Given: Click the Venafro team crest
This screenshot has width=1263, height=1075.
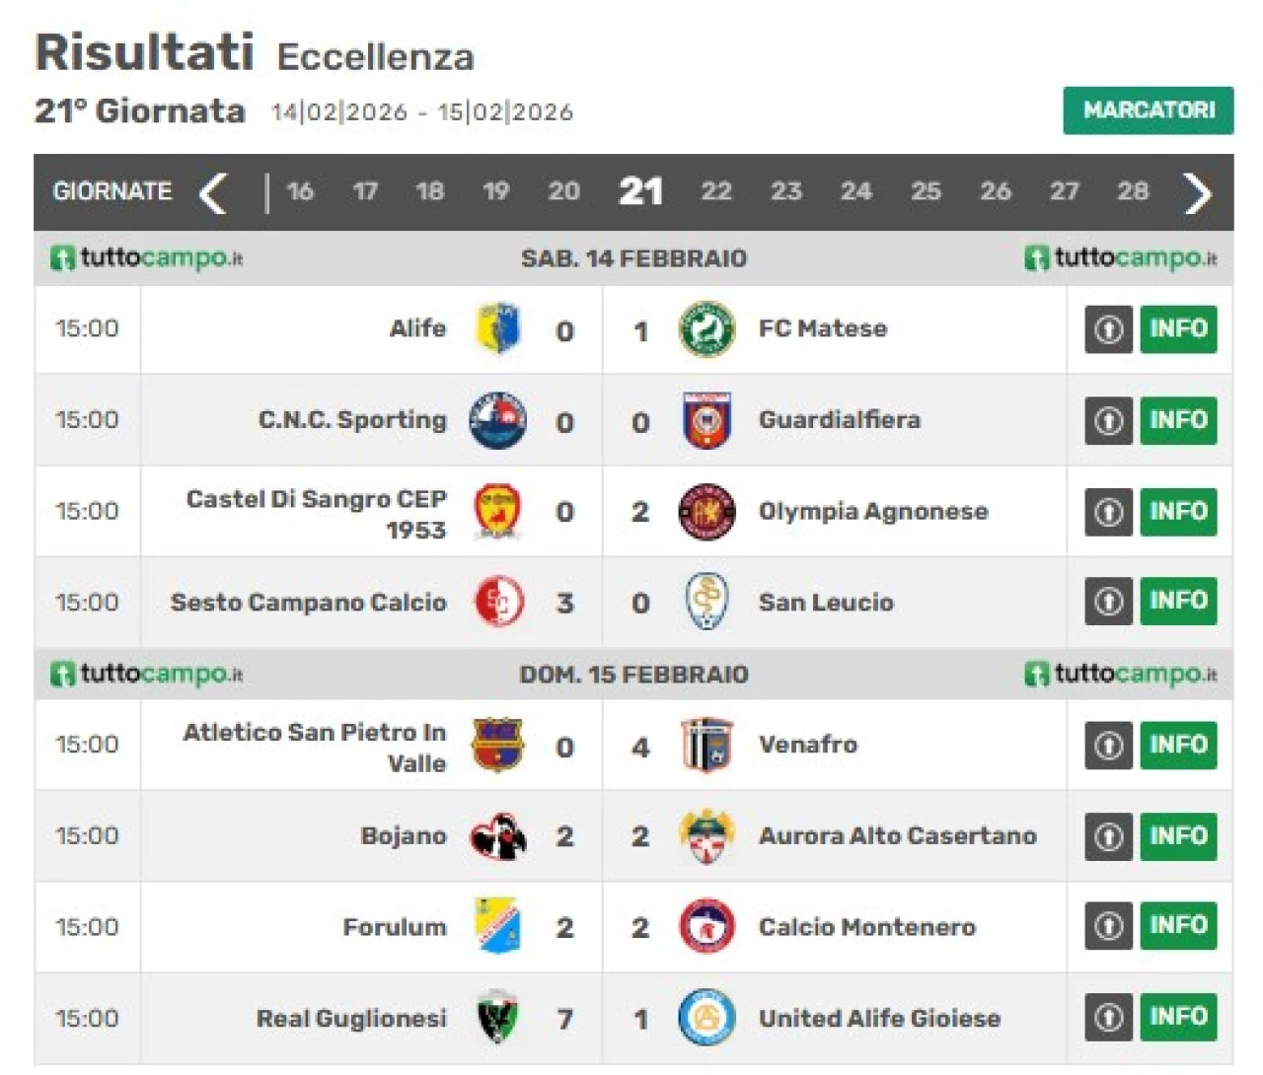Looking at the screenshot, I should [706, 745].
